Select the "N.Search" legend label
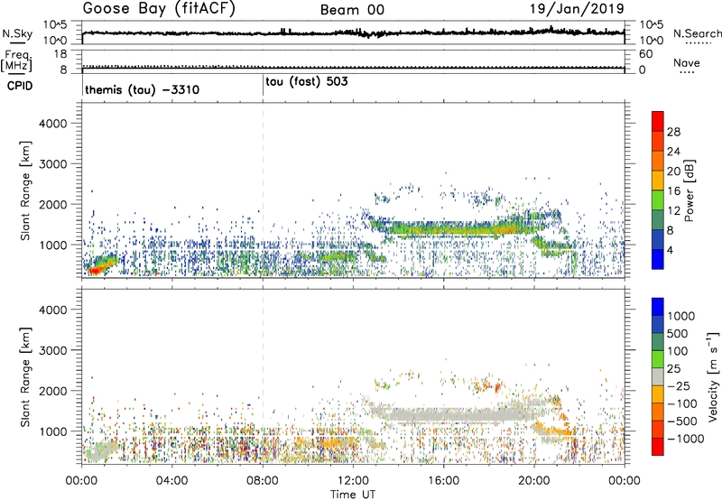This screenshot has width=722, height=500. tap(697, 33)
